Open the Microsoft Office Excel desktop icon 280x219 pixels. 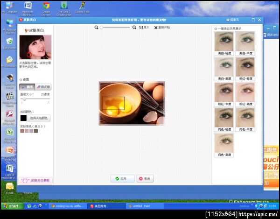[x=10, y=136]
